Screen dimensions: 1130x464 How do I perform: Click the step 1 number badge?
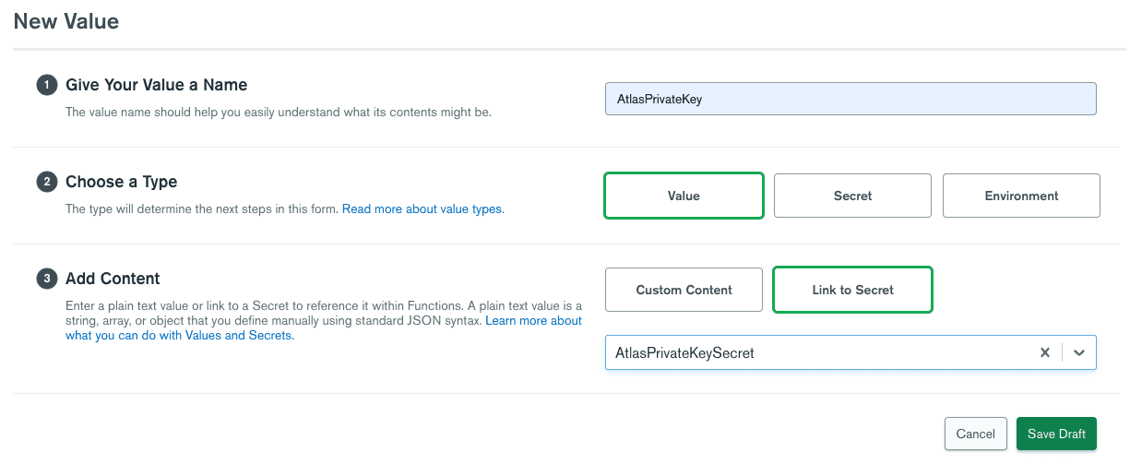(46, 86)
